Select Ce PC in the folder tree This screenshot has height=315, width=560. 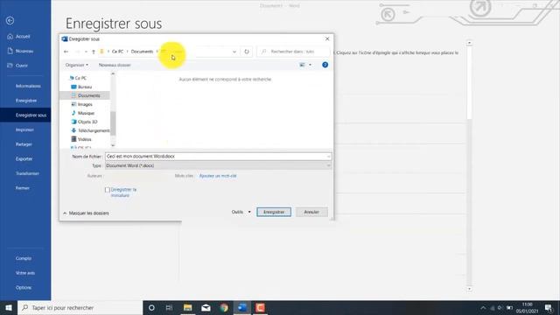coord(80,78)
